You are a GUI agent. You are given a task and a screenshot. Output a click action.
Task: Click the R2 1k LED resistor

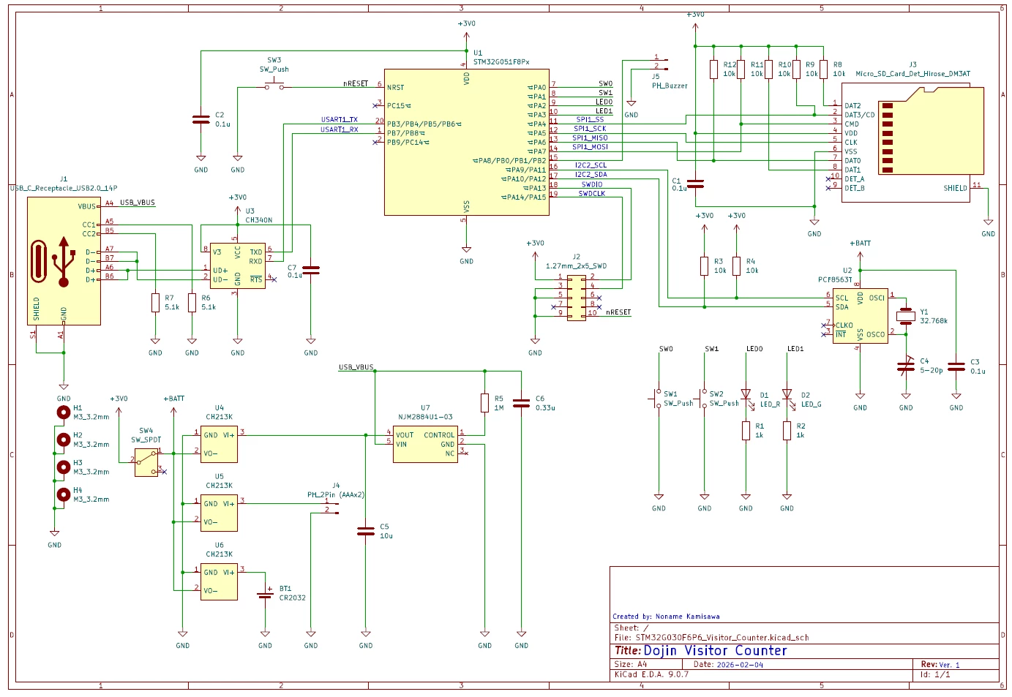pyautogui.click(x=787, y=431)
